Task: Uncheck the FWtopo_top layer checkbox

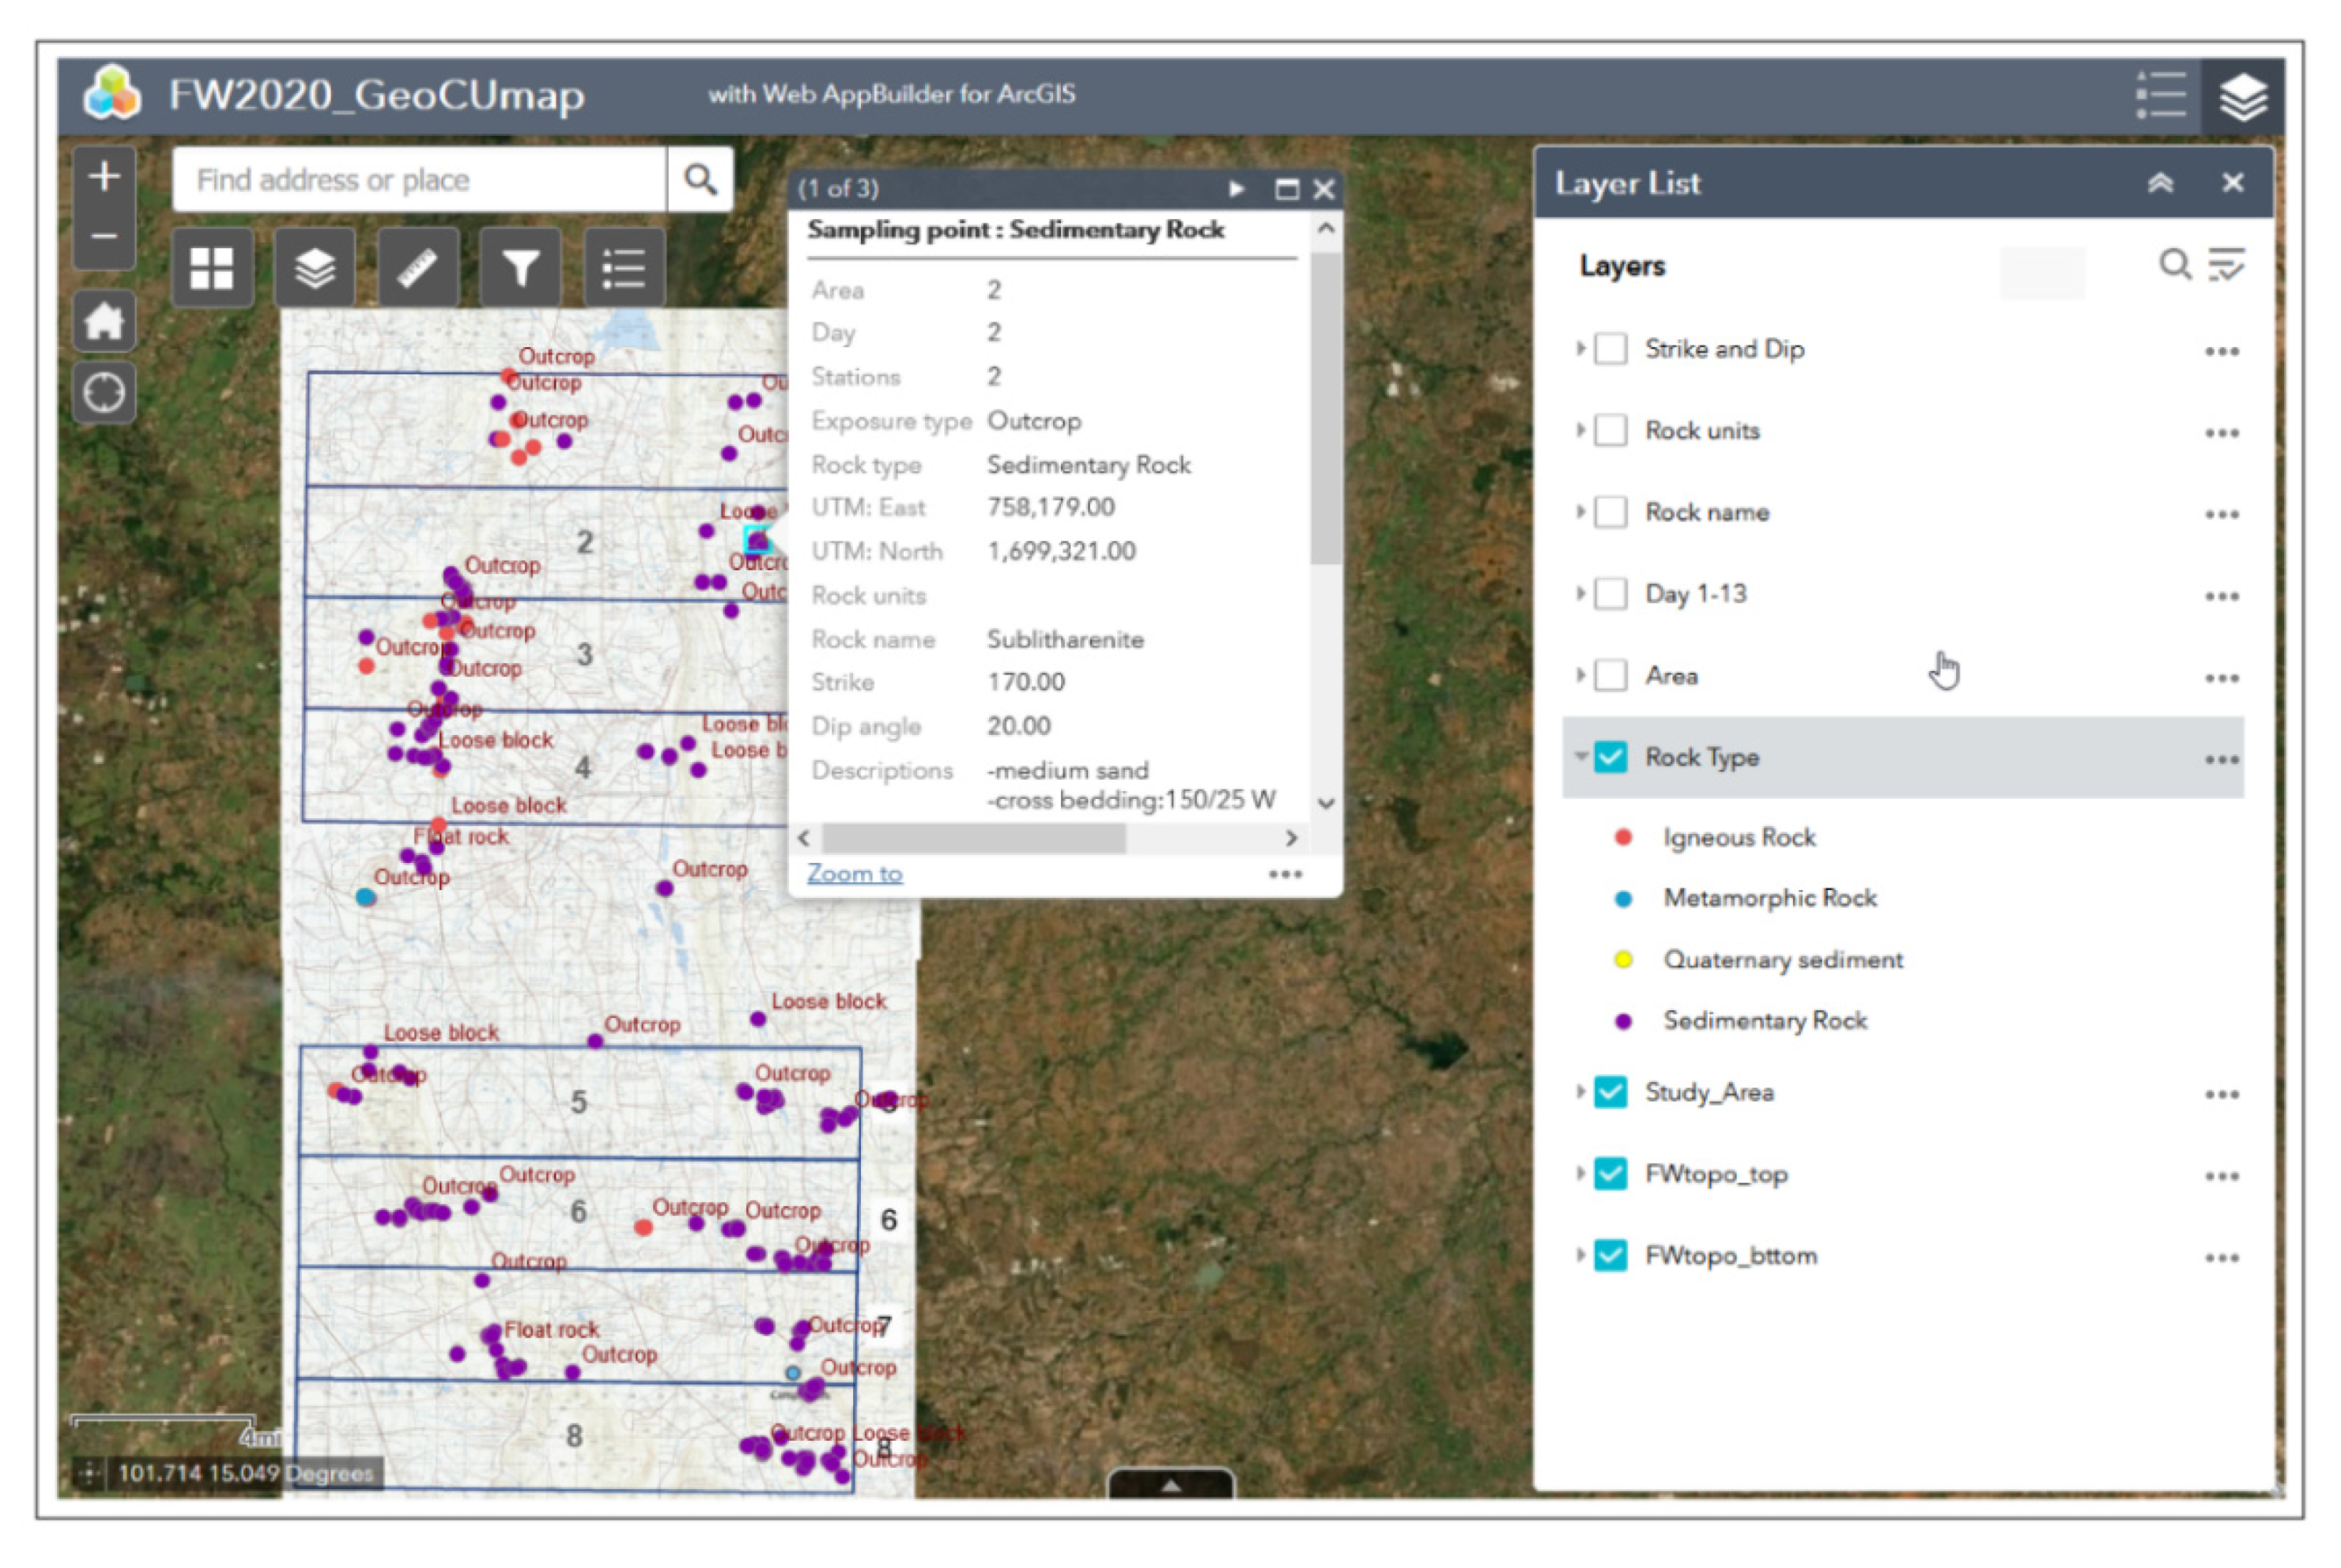Action: (x=1610, y=1173)
